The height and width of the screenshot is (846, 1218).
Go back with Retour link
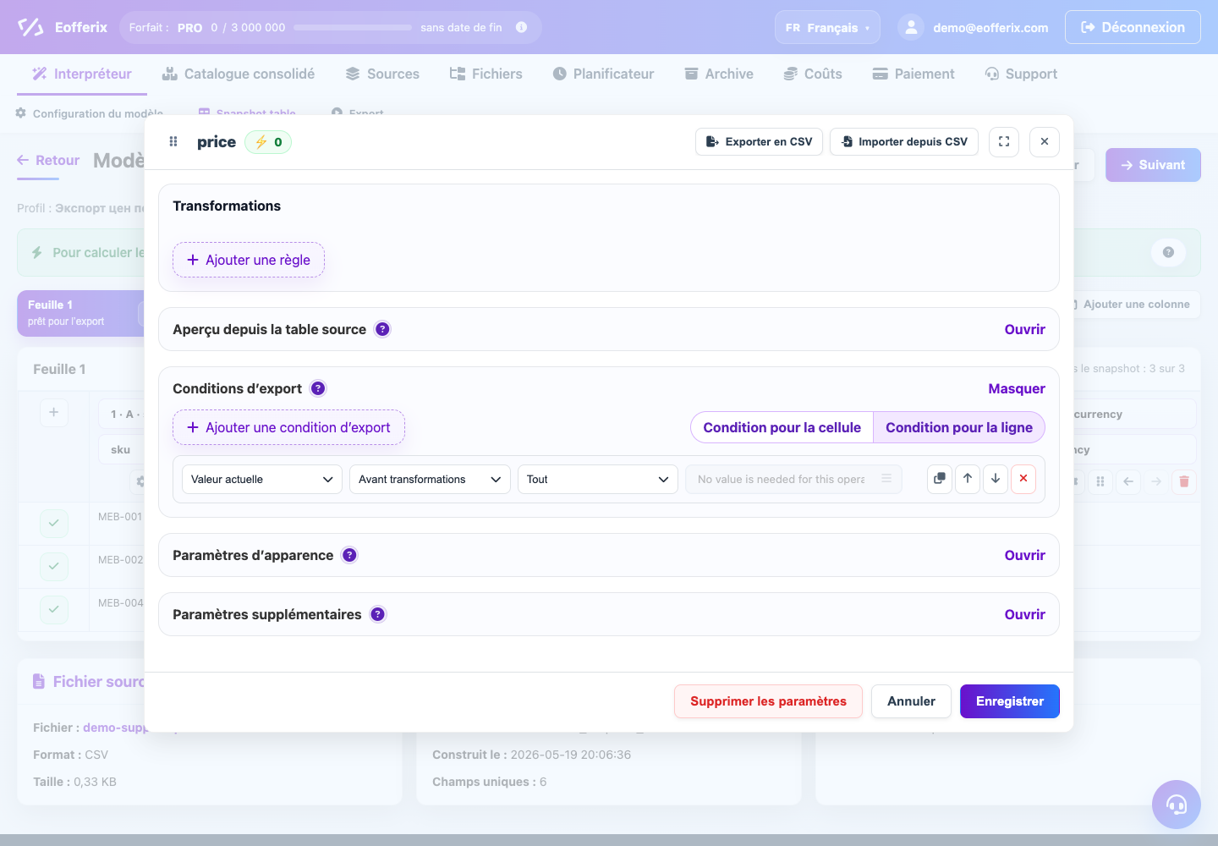(x=48, y=160)
